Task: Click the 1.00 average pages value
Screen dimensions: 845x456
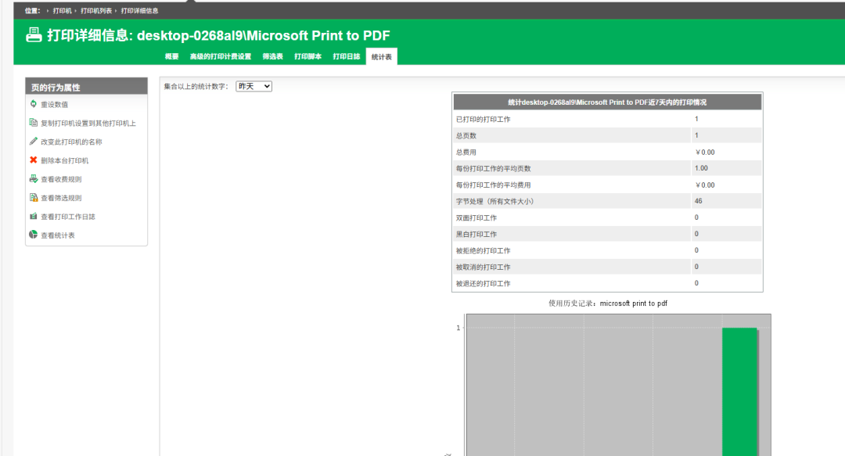Action: point(701,168)
